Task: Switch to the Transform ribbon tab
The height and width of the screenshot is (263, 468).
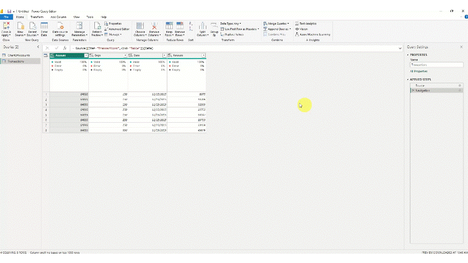Action: [x=37, y=17]
